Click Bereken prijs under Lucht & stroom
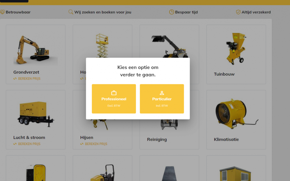The image size is (290, 181). coord(29,144)
